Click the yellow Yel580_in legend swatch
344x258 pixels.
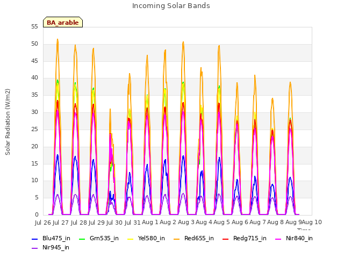pos(130,239)
